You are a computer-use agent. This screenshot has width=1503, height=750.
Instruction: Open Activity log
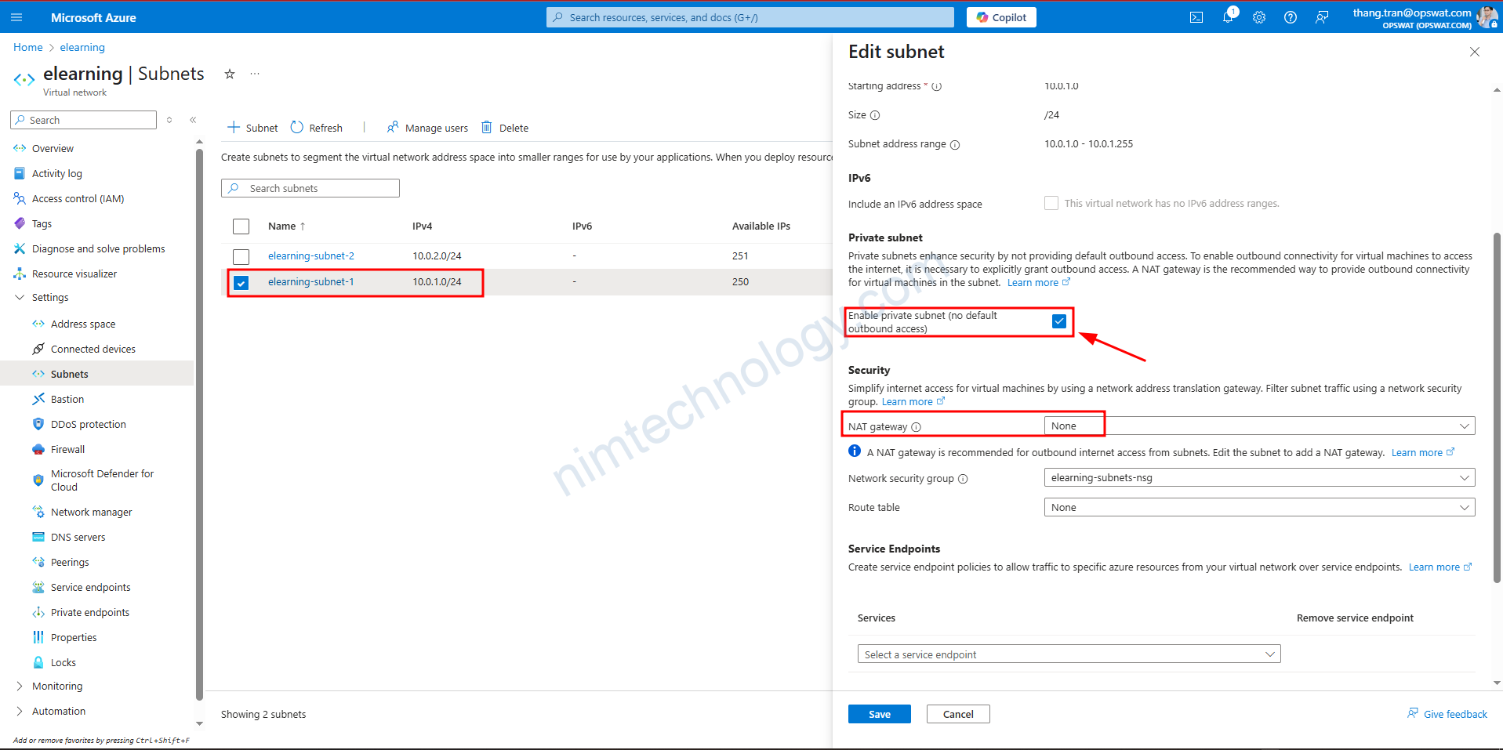click(56, 173)
